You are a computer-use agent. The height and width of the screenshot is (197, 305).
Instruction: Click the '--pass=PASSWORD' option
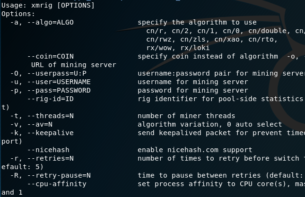[x=58, y=90]
